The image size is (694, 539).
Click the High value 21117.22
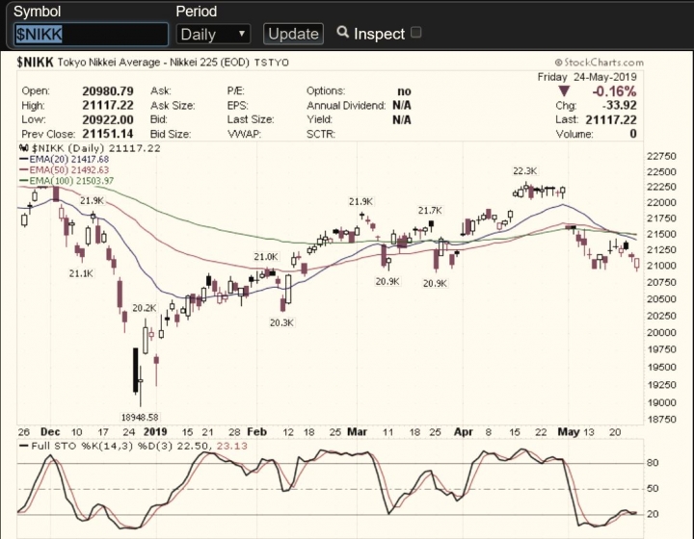tap(108, 105)
